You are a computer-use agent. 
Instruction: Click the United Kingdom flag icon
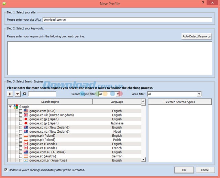(26, 115)
